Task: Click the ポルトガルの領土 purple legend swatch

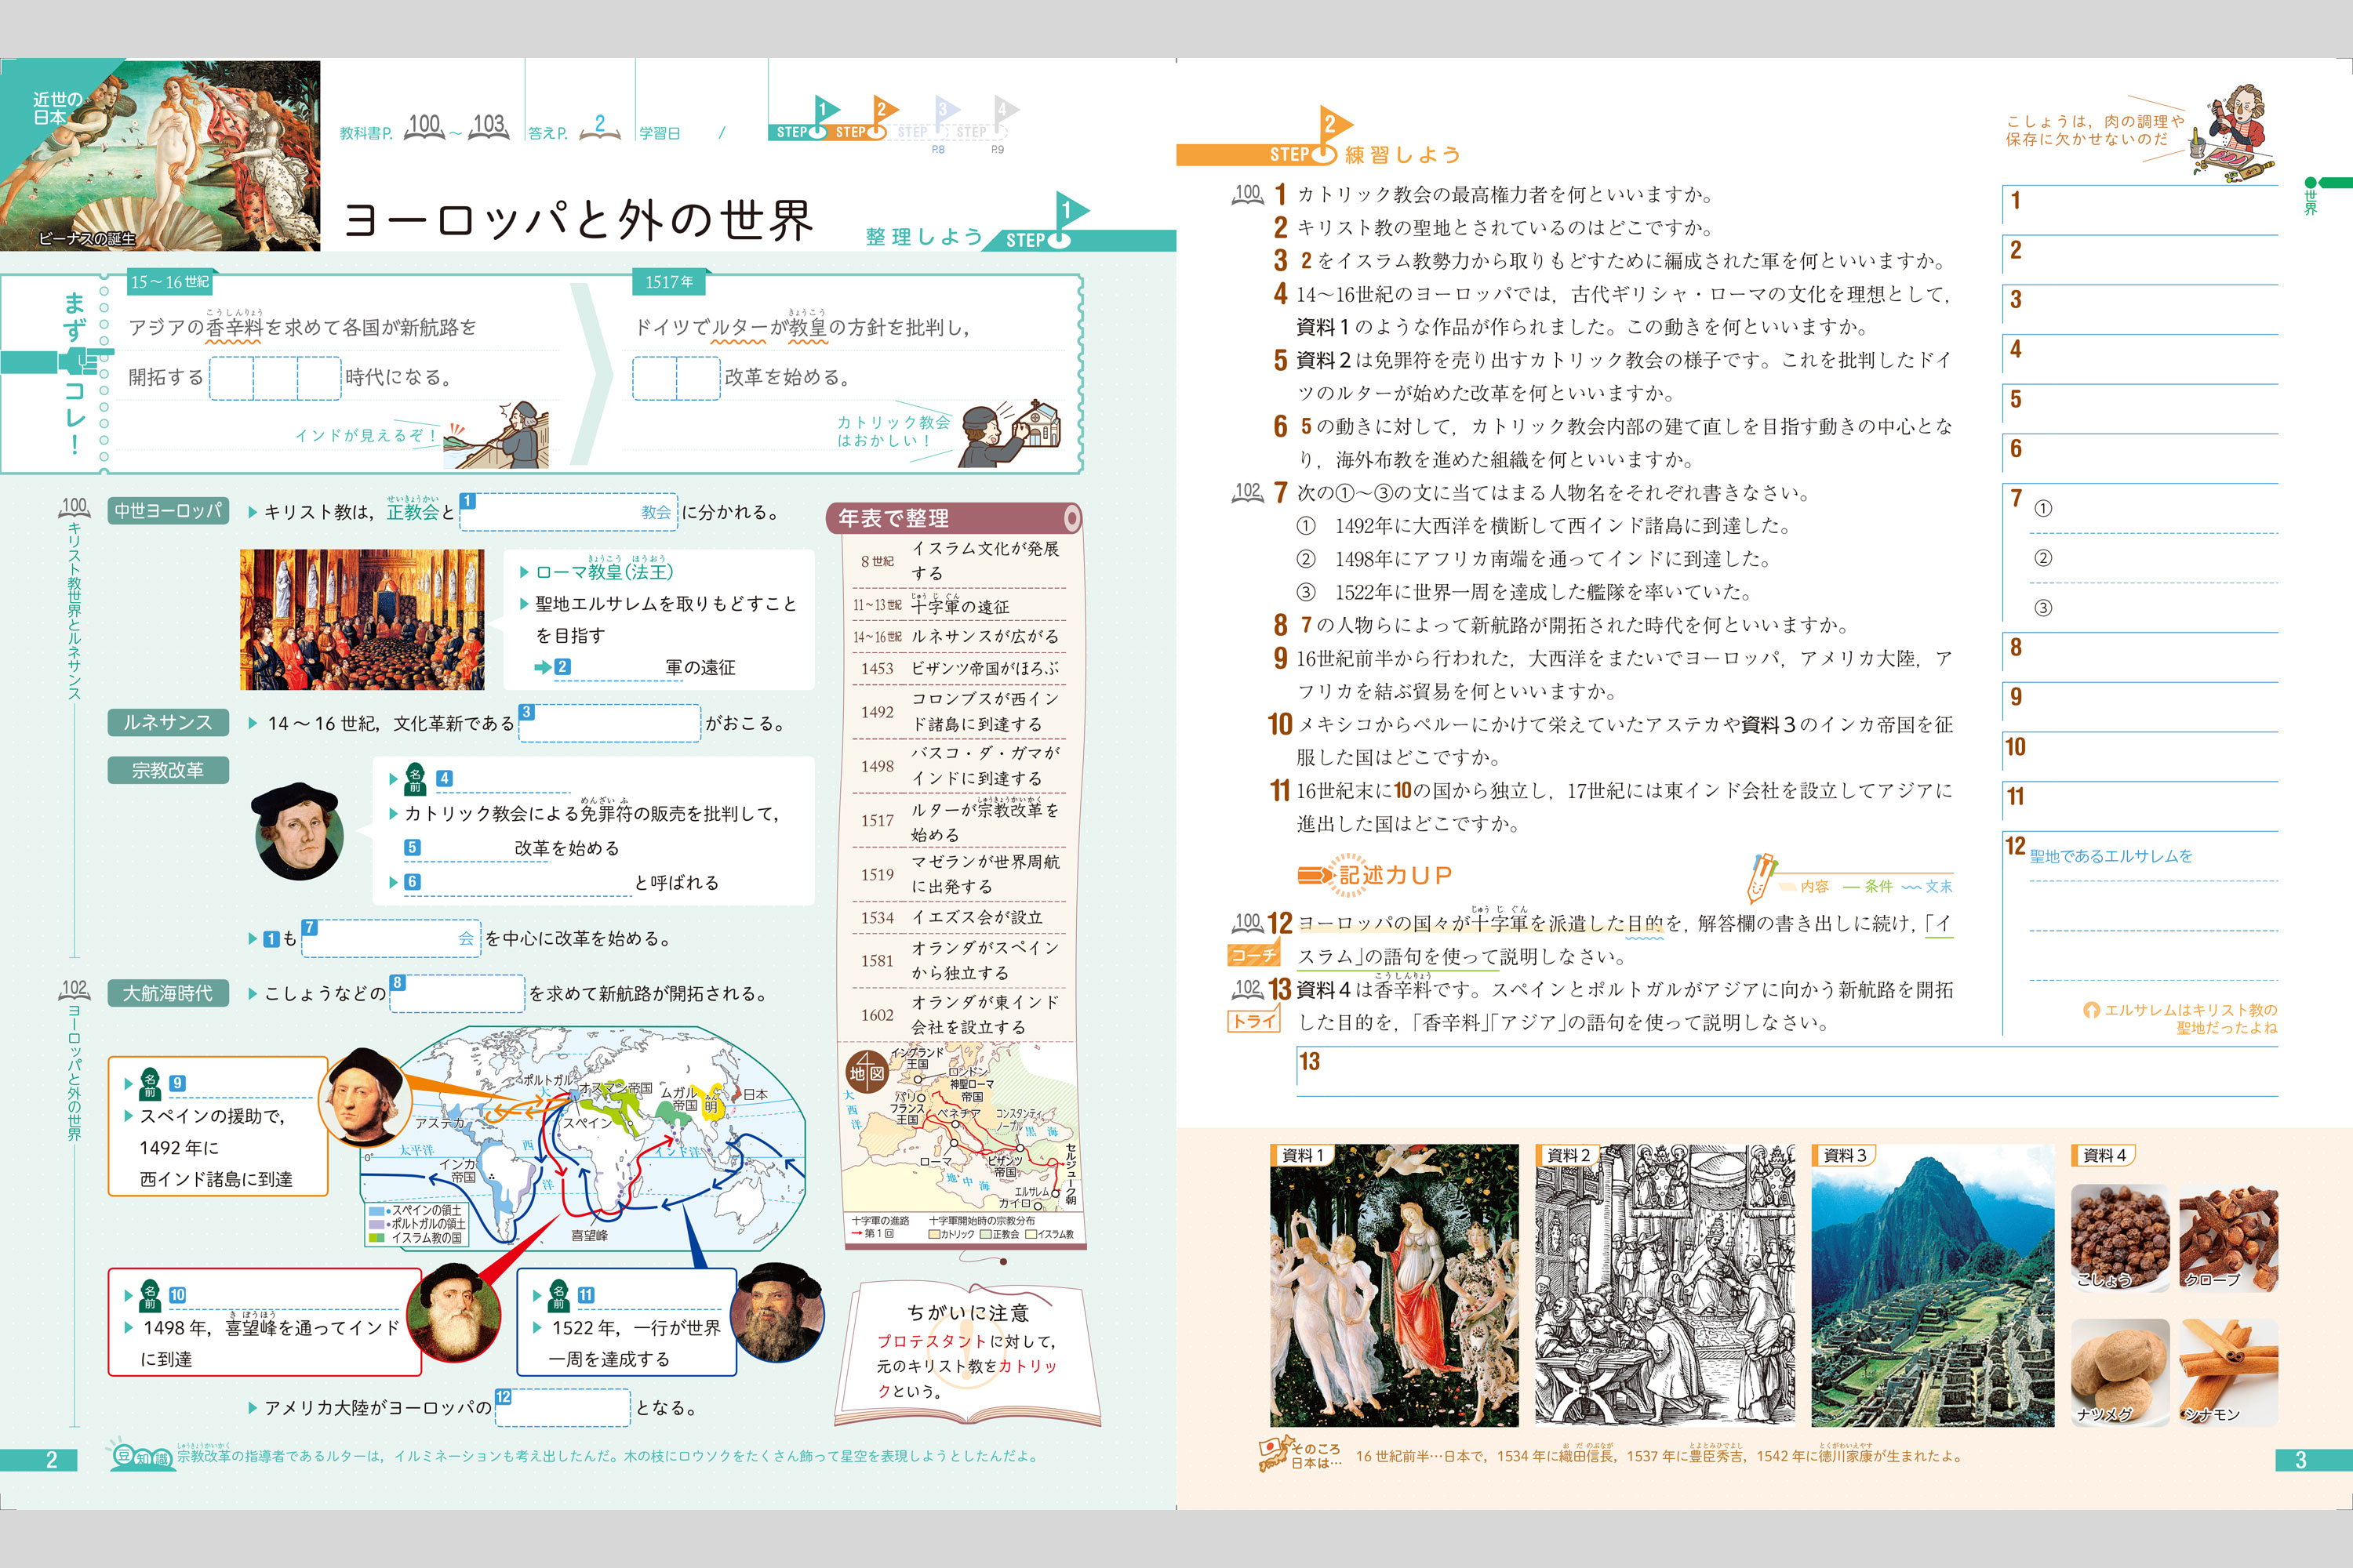Action: [377, 1224]
